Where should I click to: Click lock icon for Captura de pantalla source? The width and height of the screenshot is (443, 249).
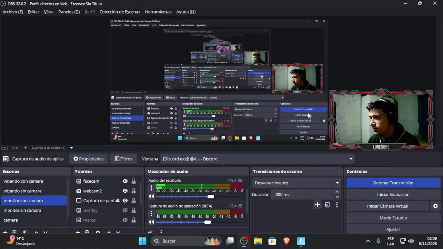tap(133, 201)
